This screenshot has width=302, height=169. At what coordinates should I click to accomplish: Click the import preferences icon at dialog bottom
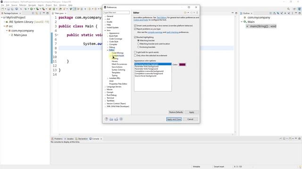[x=111, y=119]
